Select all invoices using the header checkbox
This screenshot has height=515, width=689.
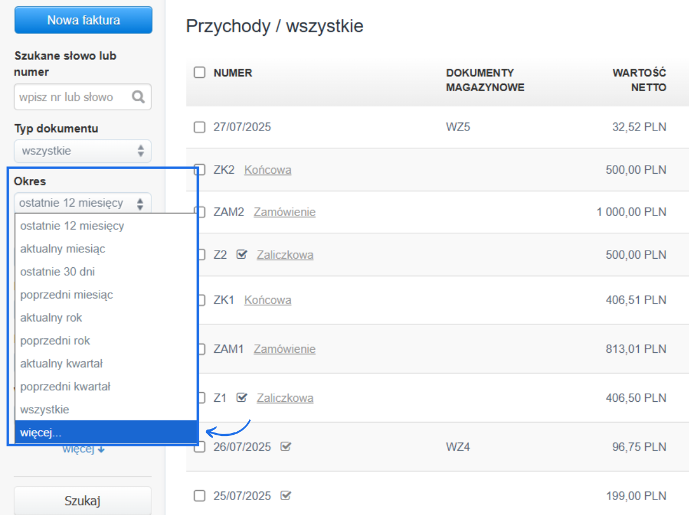coord(199,72)
